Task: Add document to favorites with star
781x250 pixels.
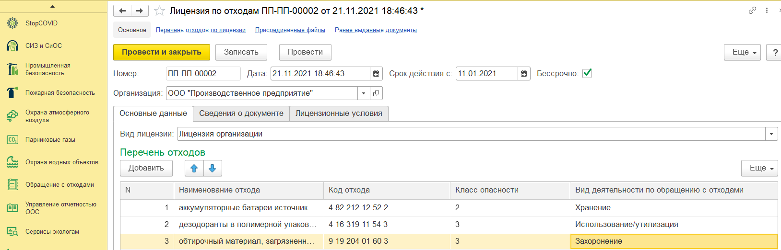Action: [160, 11]
